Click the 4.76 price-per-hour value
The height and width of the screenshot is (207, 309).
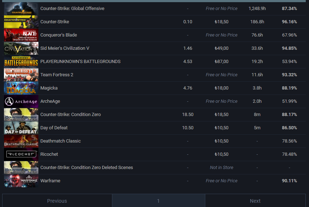coord(188,88)
